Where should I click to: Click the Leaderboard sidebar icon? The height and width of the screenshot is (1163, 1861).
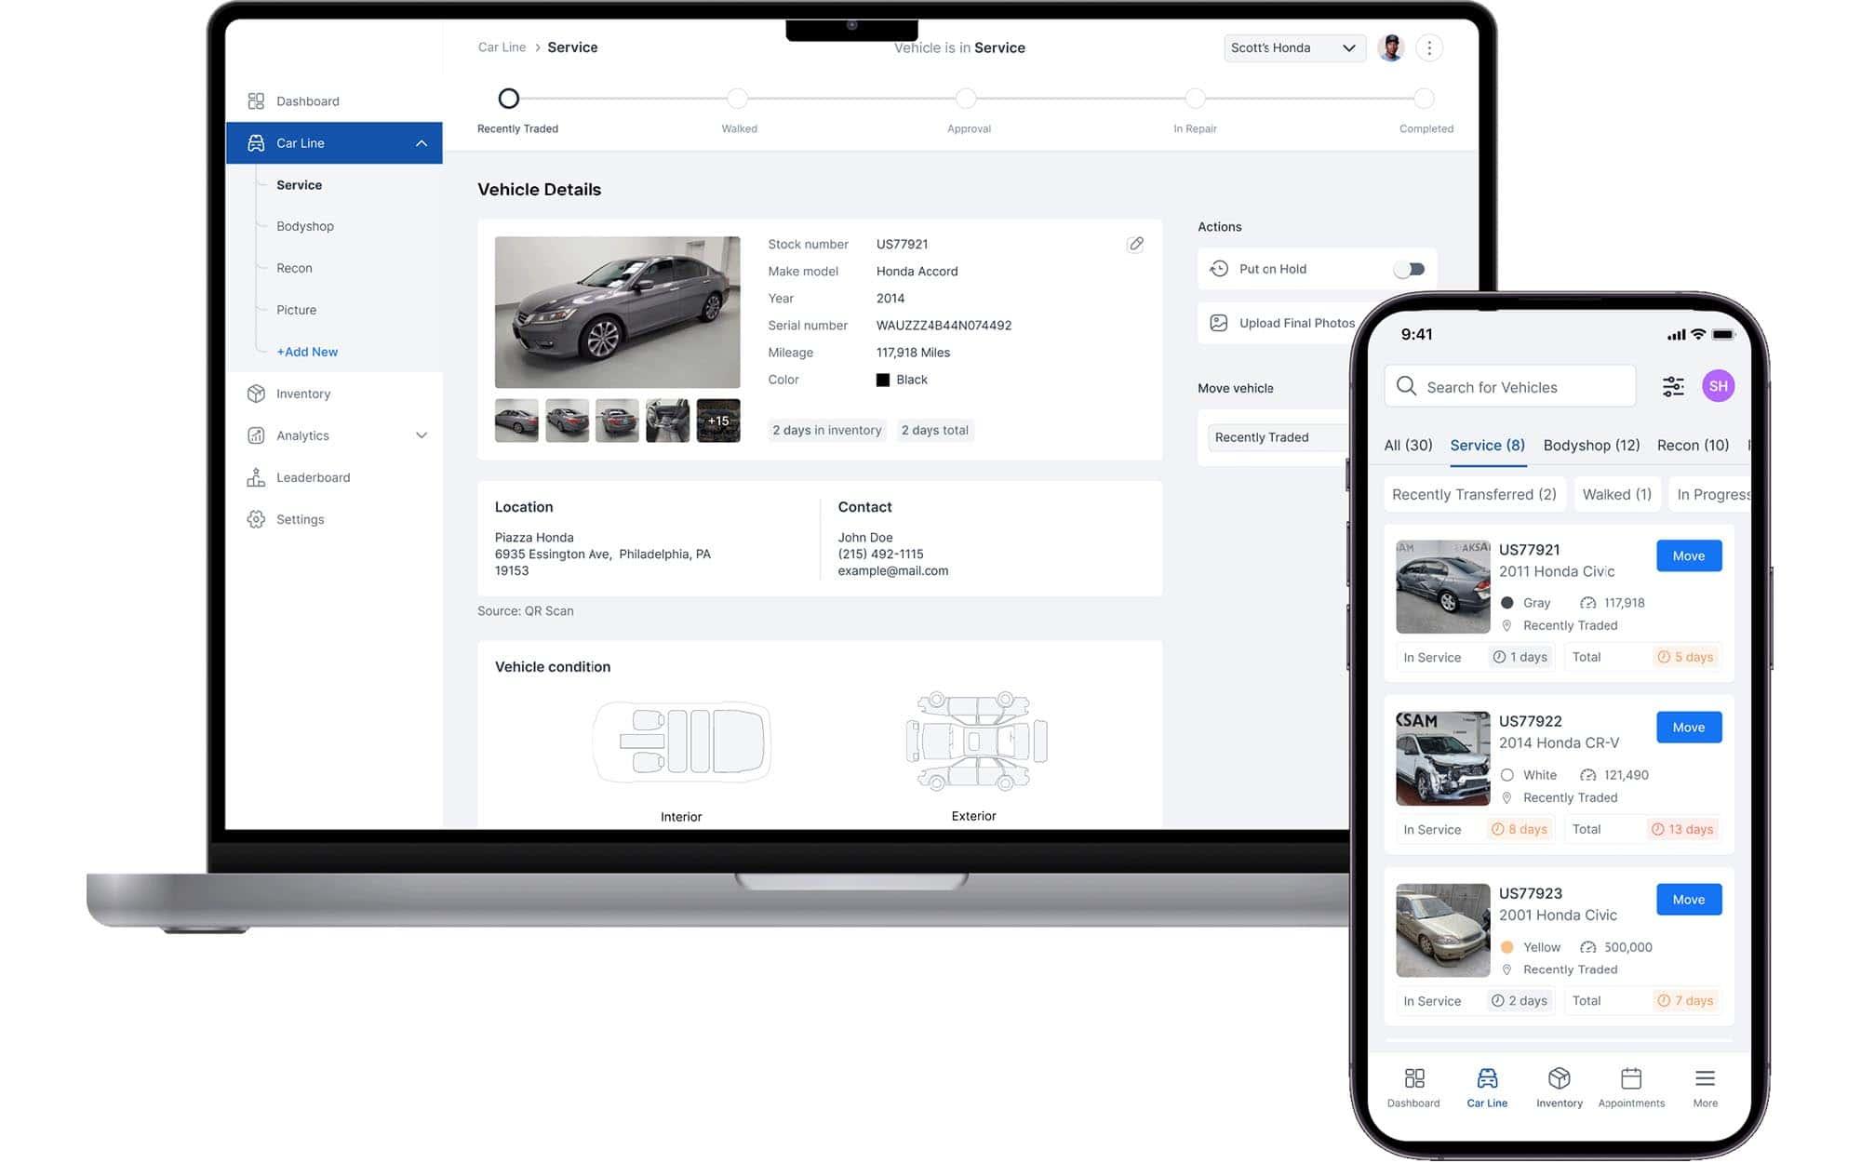pyautogui.click(x=256, y=477)
